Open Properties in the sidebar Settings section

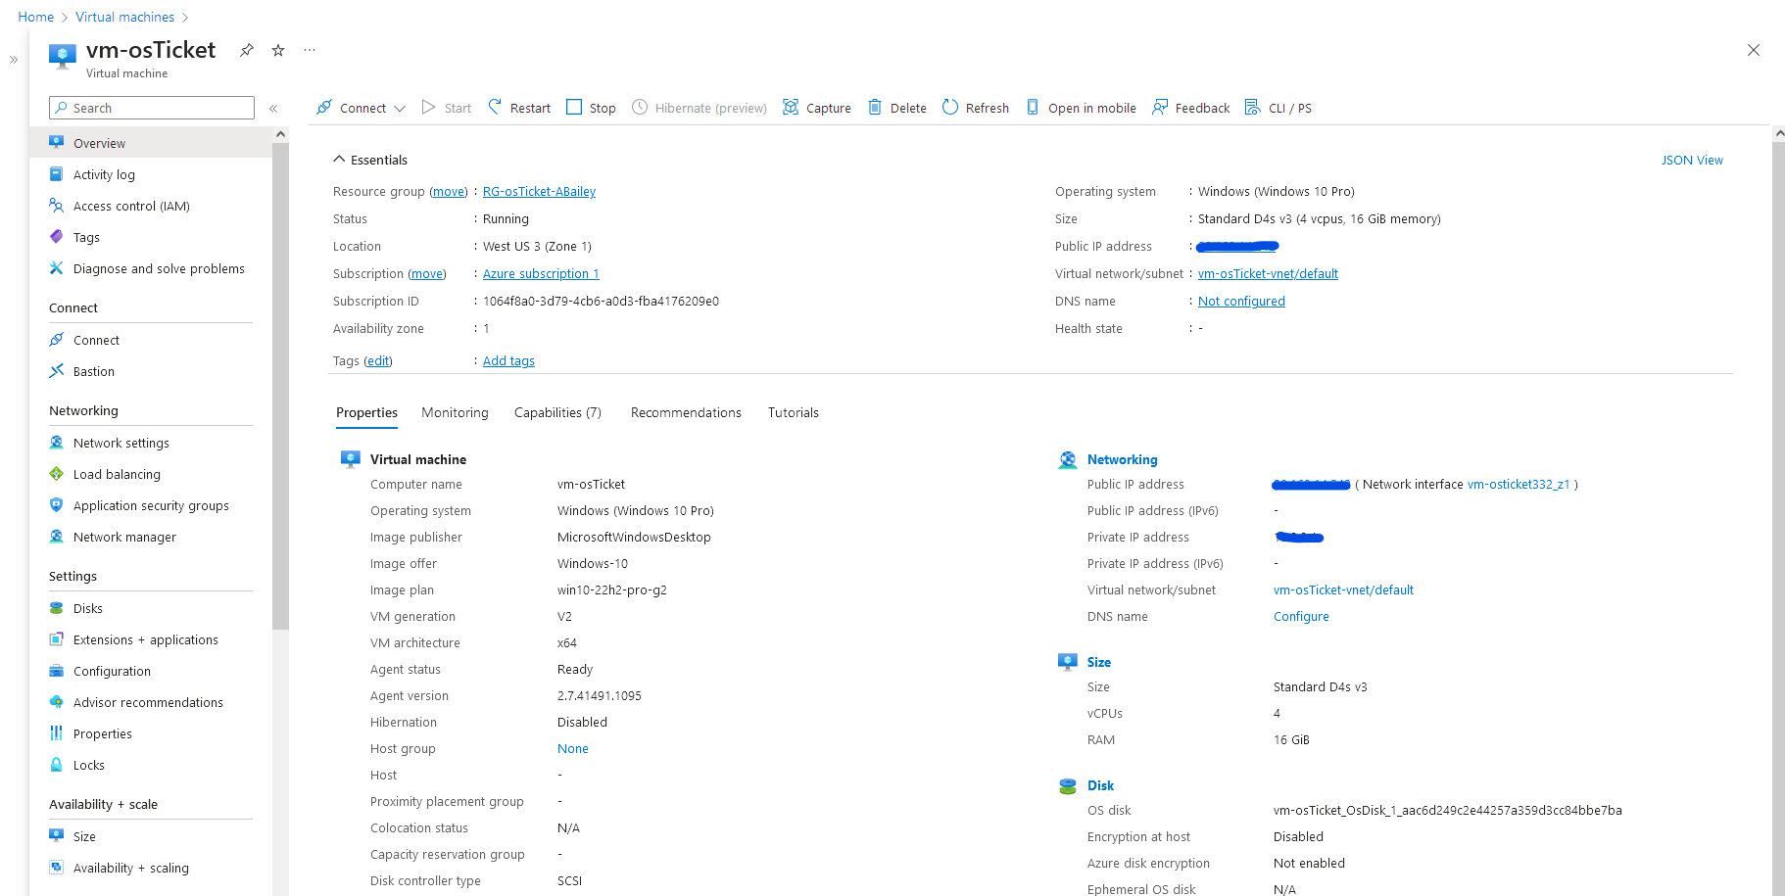pyautogui.click(x=151, y=733)
